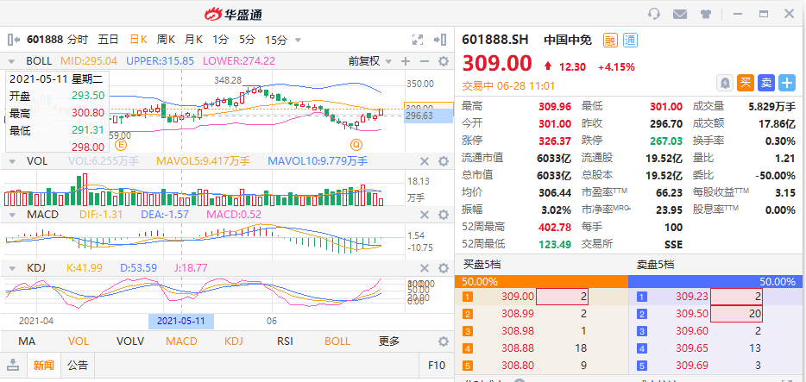This screenshot has width=806, height=382.
Task: Select bid level 4 price 308.88
Action: point(518,348)
